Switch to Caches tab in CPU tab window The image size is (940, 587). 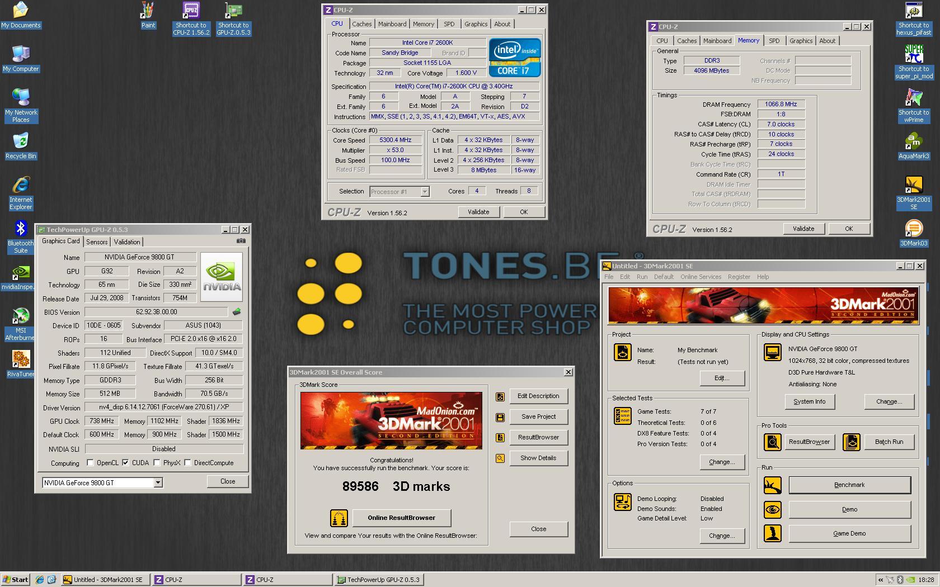coord(361,24)
